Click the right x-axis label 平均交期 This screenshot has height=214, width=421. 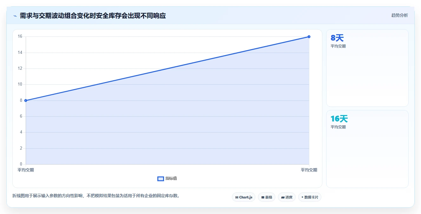point(309,170)
